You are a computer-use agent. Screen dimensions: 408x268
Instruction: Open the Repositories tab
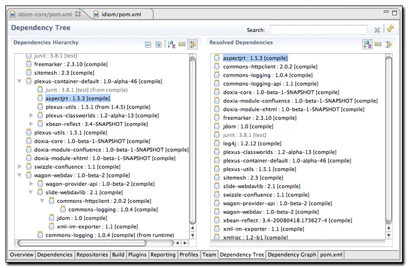[92, 255]
